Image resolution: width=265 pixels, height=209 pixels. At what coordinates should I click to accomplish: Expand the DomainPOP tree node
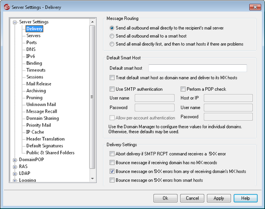coord(15,160)
